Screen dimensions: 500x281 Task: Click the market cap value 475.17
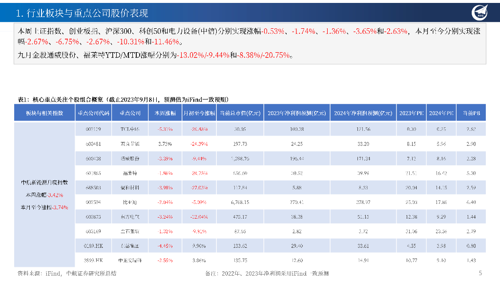(x=240, y=217)
